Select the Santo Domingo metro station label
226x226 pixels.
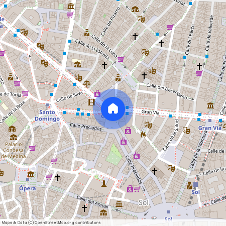47,116
